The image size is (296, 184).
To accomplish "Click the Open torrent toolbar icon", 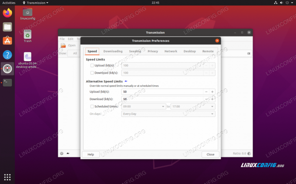I will coord(63,45).
